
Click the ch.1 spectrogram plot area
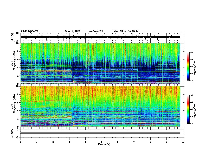pos(100,63)
